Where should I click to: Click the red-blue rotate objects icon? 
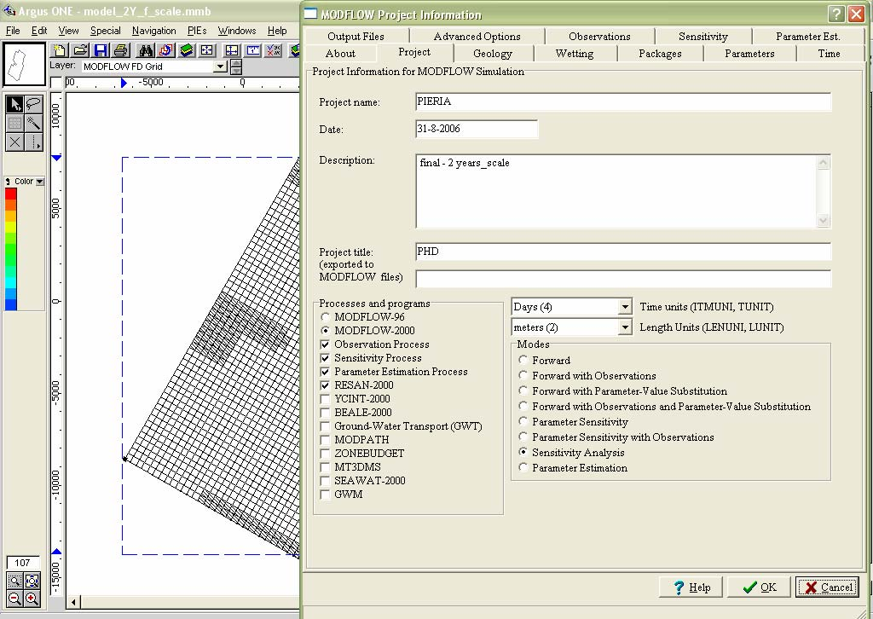[166, 50]
